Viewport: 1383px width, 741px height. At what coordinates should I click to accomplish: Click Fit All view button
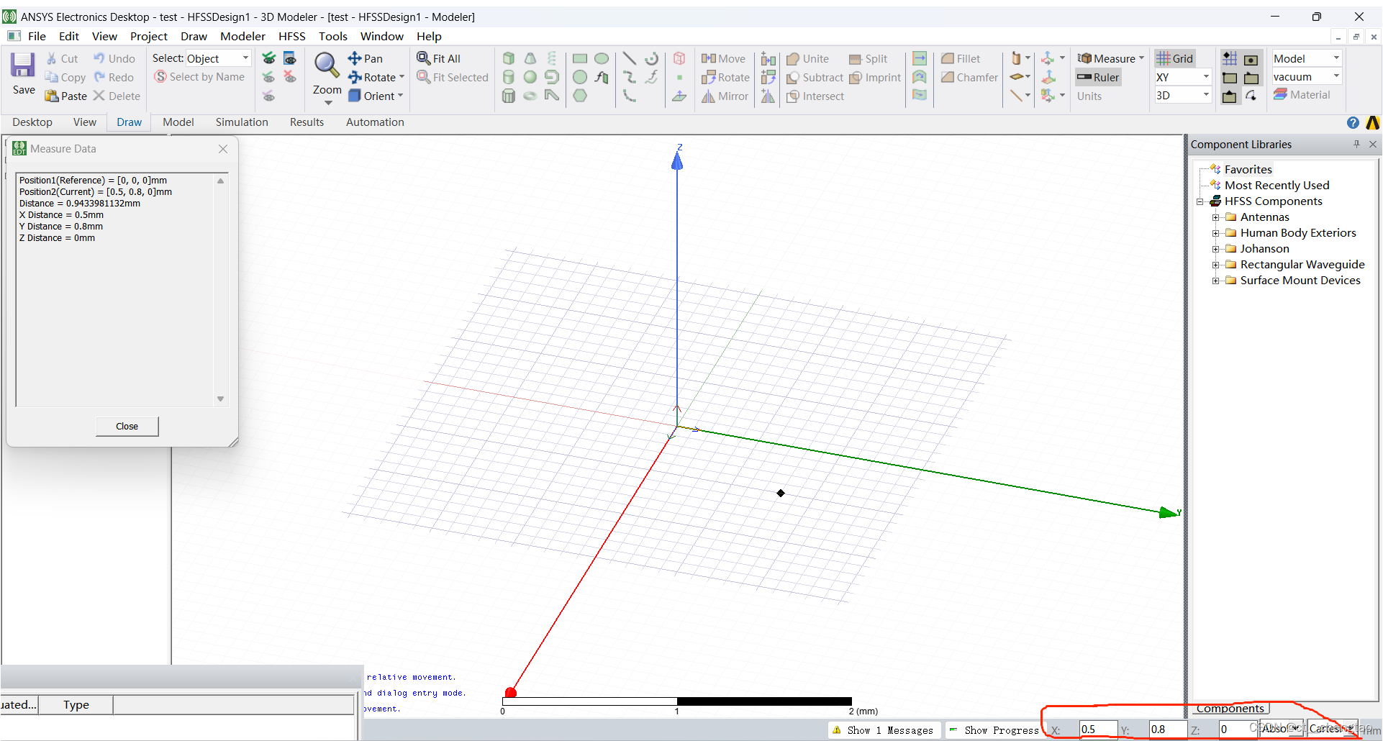[x=439, y=58]
